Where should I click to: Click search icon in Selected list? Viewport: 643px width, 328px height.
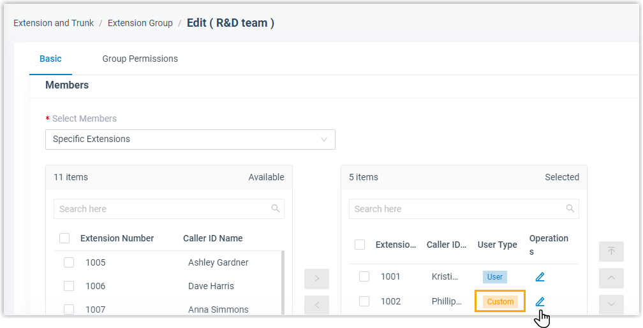click(x=570, y=208)
